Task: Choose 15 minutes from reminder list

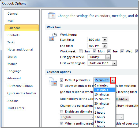Action: [x=104, y=99]
